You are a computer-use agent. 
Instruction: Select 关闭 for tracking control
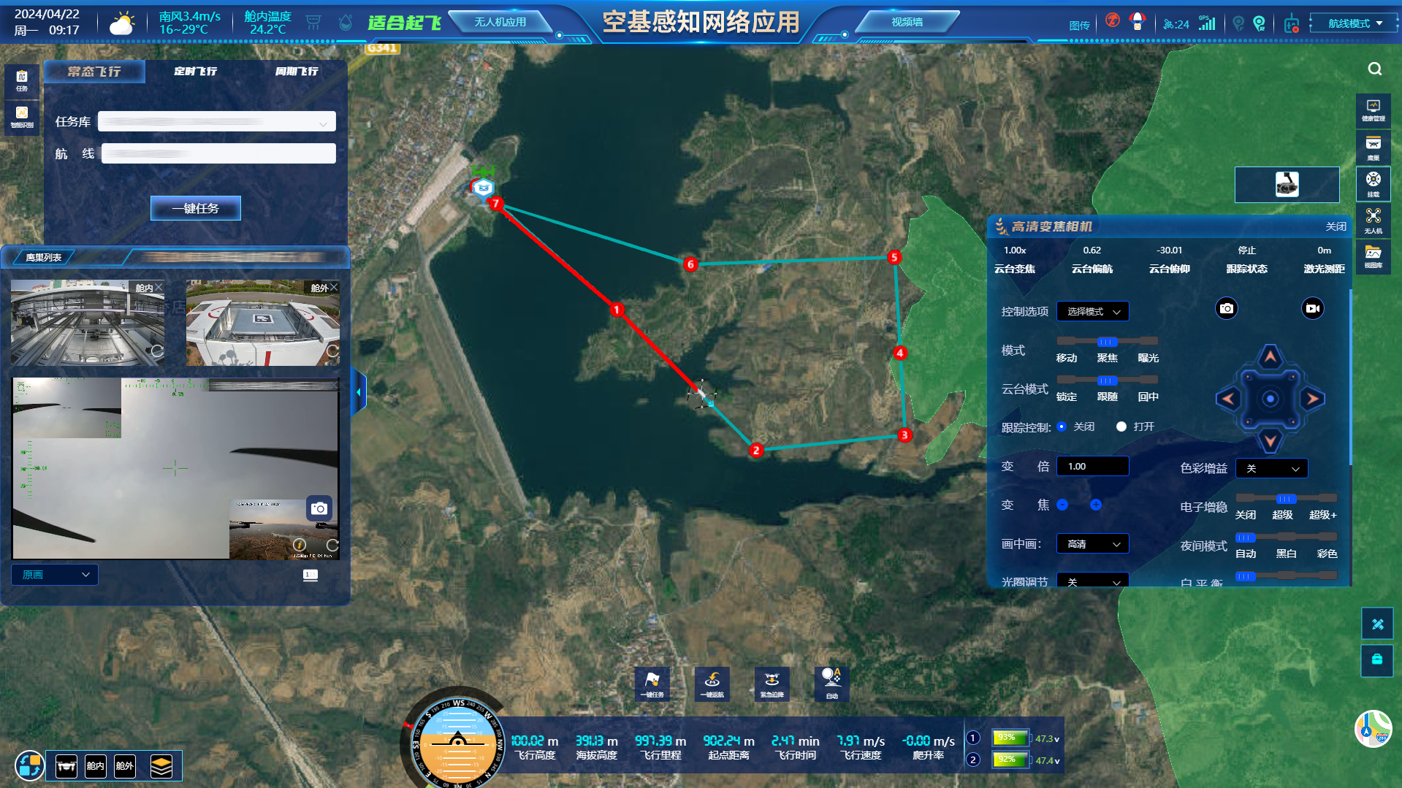(x=1062, y=426)
